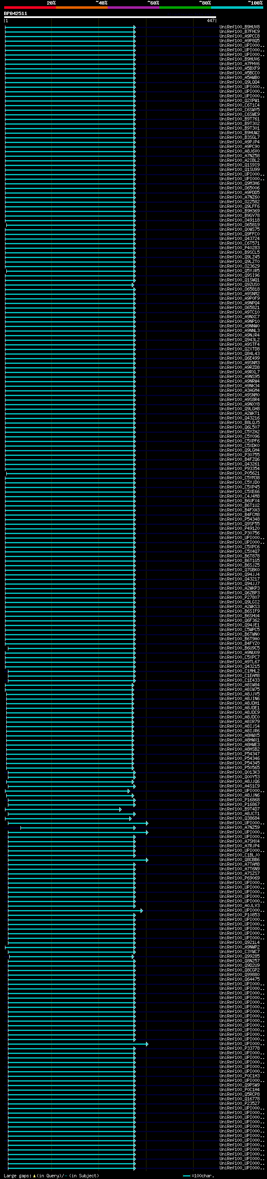This screenshot has width=267, height=1179.
Task: Select hit label UniRef100_A8IW75
Action: click(239, 689)
